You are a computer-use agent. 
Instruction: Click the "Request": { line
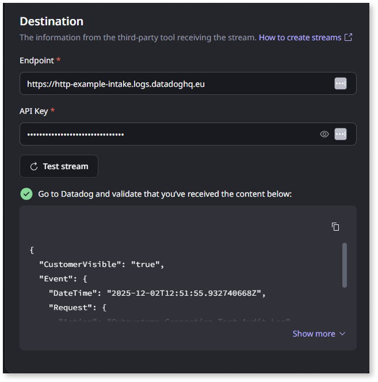pos(78,307)
